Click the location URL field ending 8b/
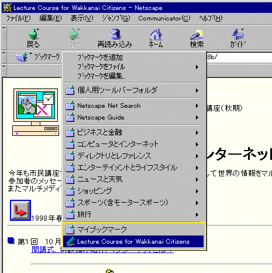The width and height of the screenshot is (272, 273). [x=239, y=57]
